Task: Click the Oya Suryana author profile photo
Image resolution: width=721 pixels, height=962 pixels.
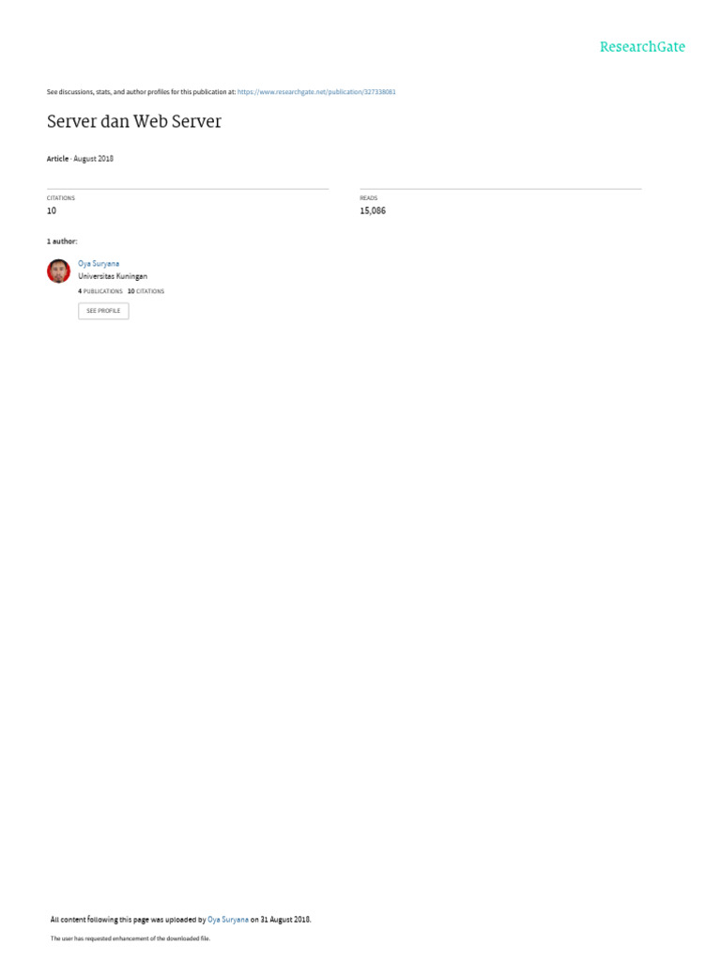Action: click(59, 271)
